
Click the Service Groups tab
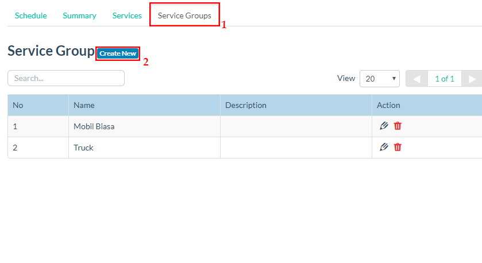coord(184,16)
